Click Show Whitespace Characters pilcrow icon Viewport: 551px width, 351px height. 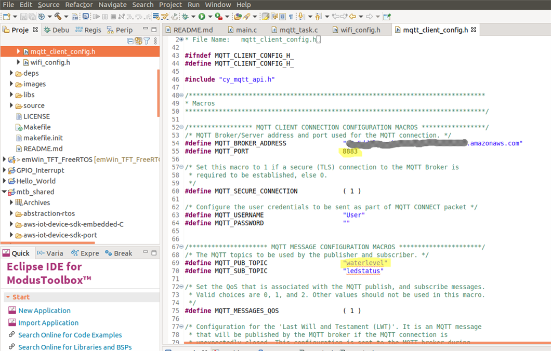(x=291, y=17)
